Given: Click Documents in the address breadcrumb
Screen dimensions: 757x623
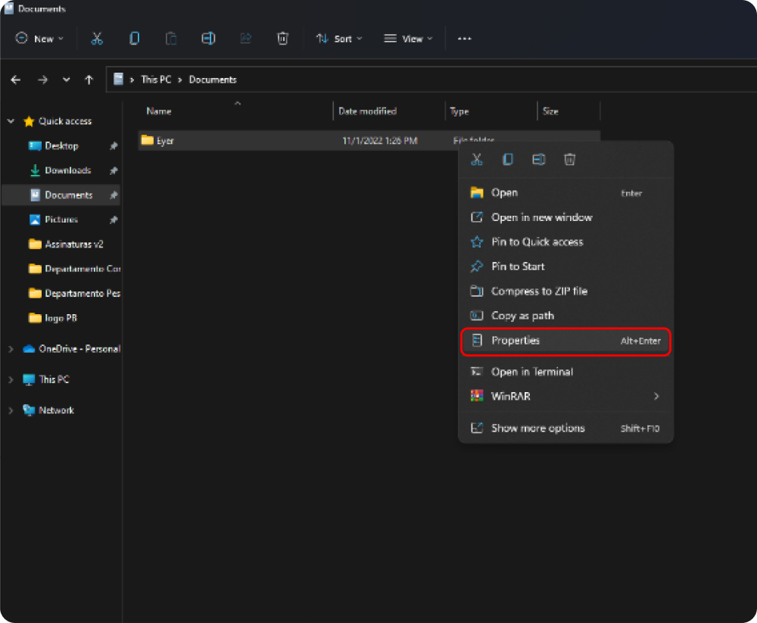Looking at the screenshot, I should tap(213, 79).
